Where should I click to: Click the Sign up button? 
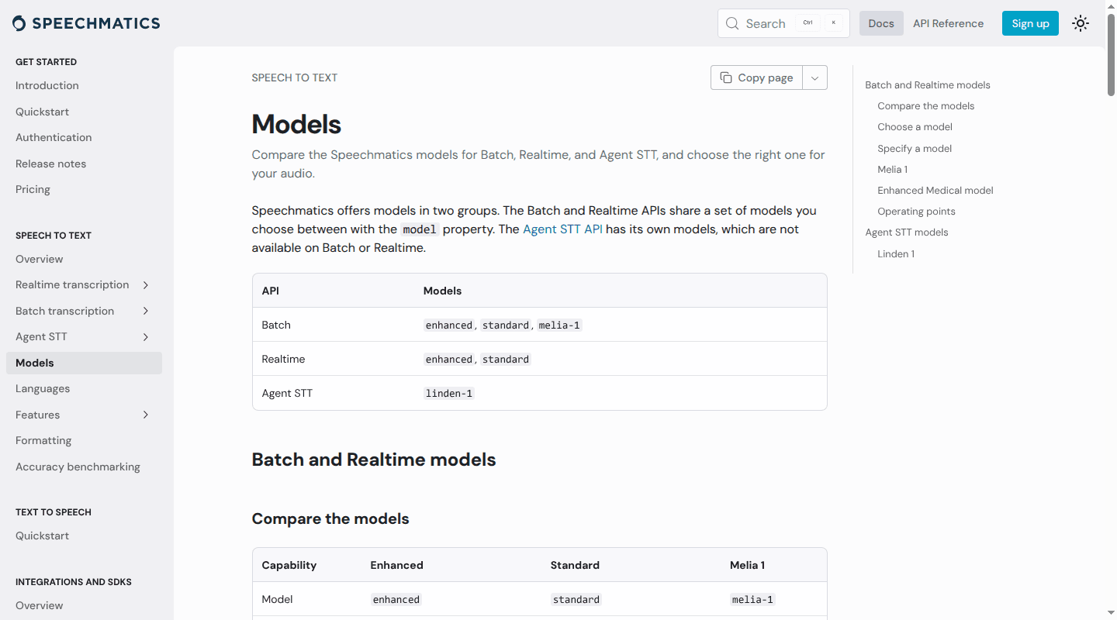tap(1030, 23)
